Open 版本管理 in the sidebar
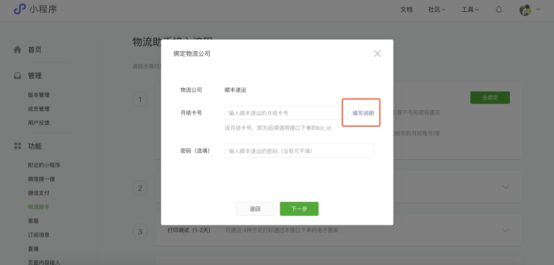 (x=38, y=95)
